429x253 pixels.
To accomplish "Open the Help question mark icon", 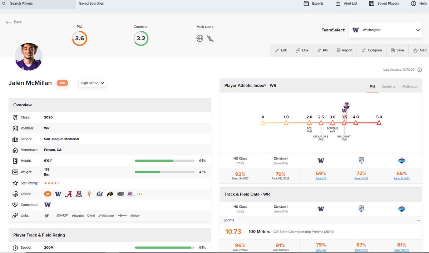I will [x=413, y=4].
